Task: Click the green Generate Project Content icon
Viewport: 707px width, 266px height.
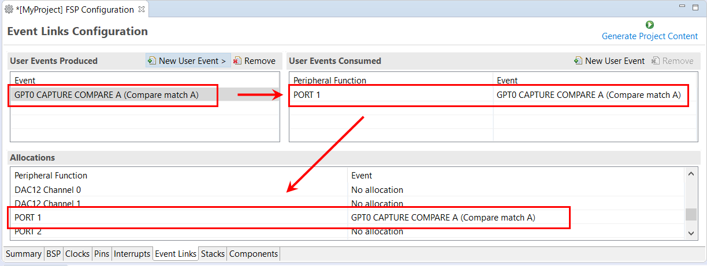Action: click(x=650, y=25)
